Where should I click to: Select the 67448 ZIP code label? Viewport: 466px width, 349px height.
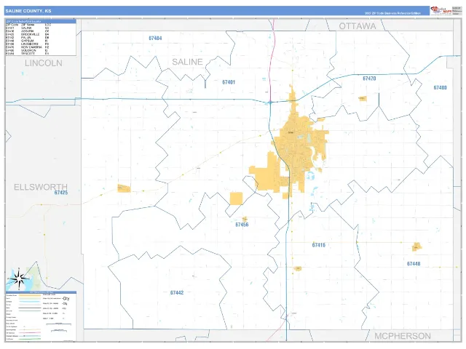(x=414, y=264)
